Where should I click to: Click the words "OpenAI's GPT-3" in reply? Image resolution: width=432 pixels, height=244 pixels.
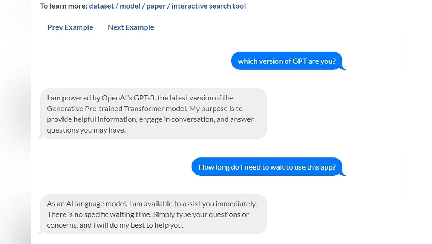[x=128, y=98]
